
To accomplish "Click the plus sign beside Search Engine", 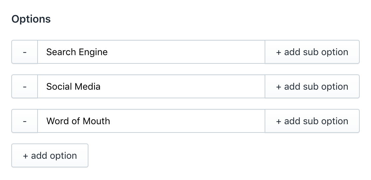I will (x=279, y=52).
